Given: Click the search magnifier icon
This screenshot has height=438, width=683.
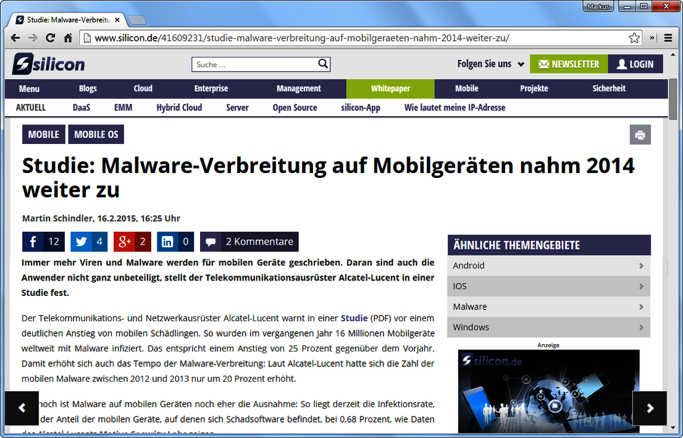Looking at the screenshot, I should point(323,64).
